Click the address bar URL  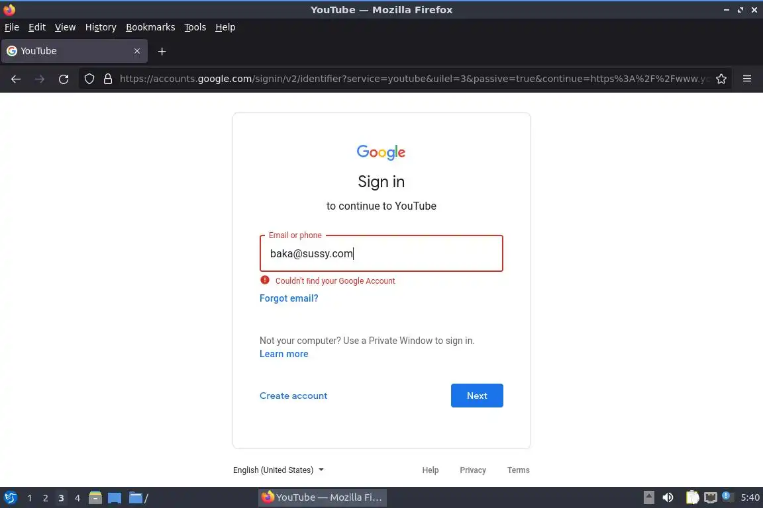pyautogui.click(x=415, y=79)
